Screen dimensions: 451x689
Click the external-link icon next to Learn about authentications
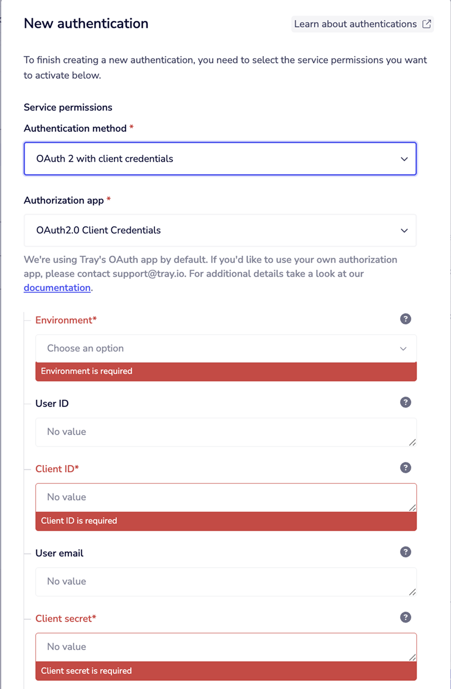(426, 24)
